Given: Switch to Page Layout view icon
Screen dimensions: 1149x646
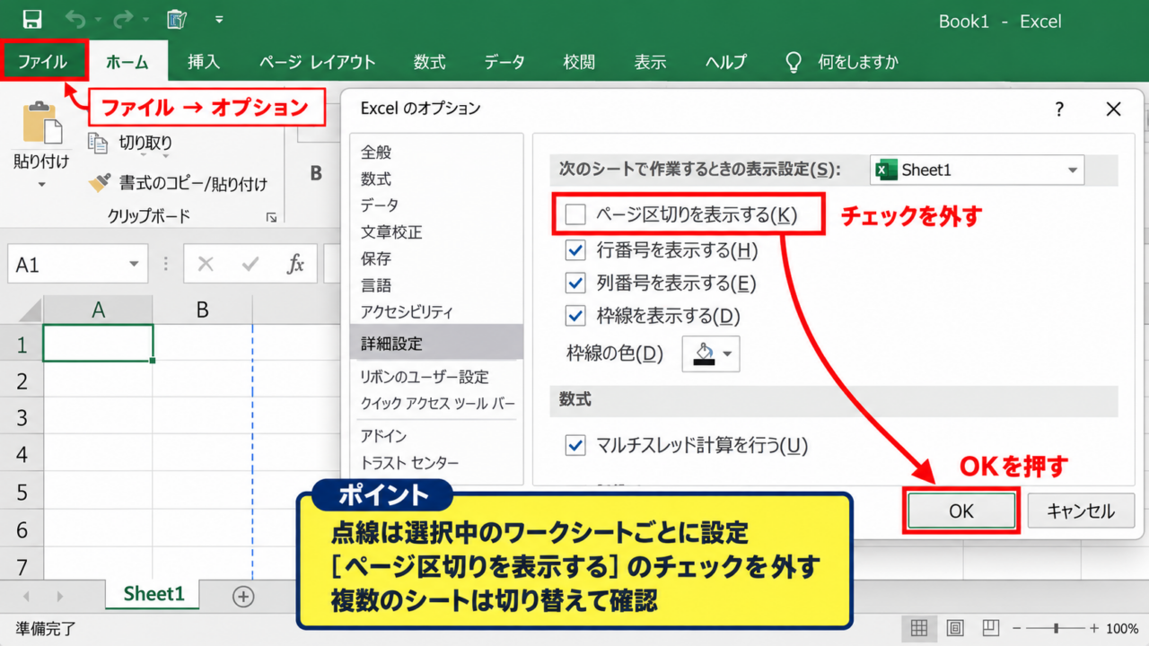Looking at the screenshot, I should coord(955,628).
